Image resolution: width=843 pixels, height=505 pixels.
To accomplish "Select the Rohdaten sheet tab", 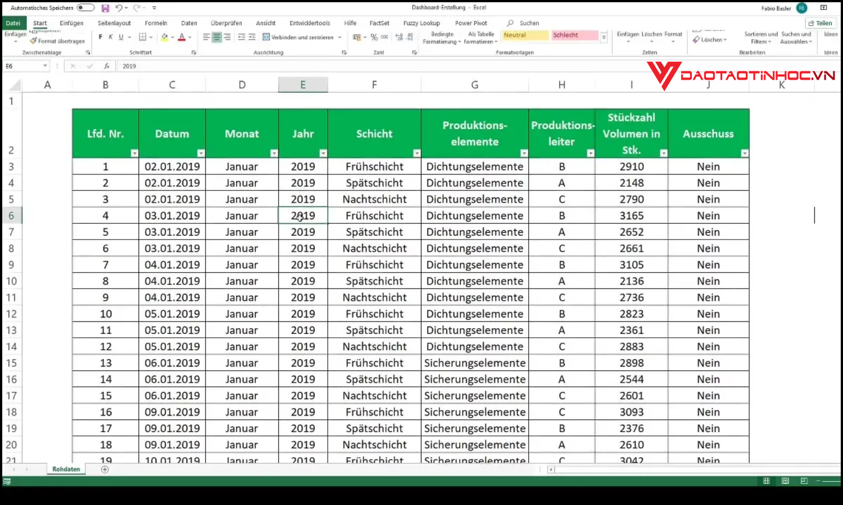I will [x=66, y=469].
